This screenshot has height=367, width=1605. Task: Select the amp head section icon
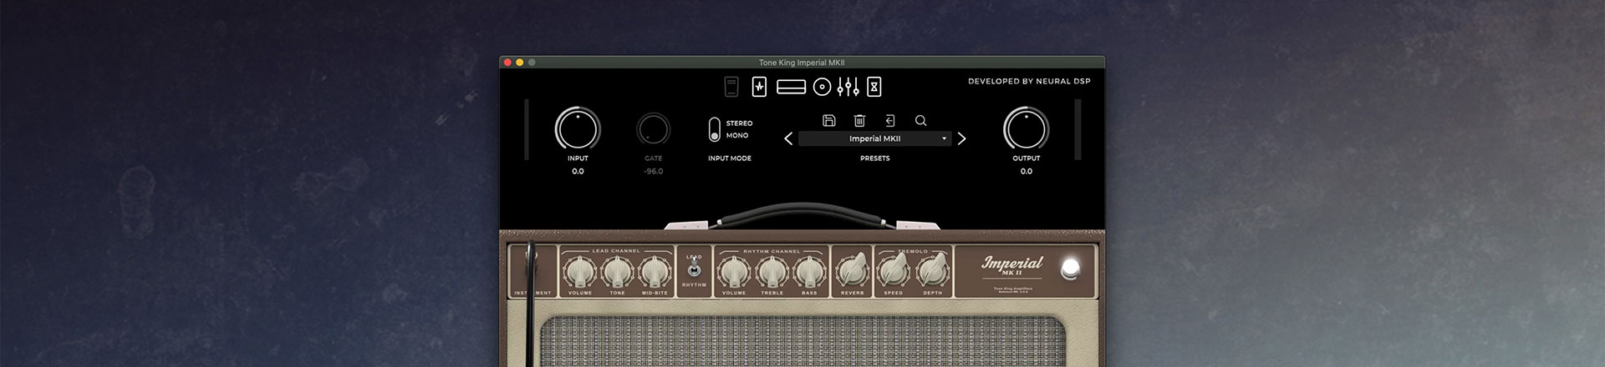[791, 86]
